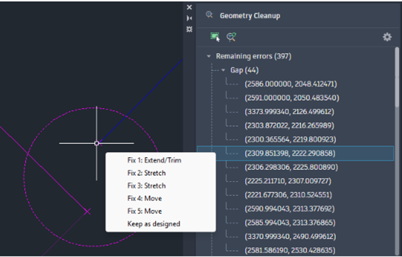Click the Geometry Cleanup title text
Viewport: 402px width, 257px height.
[x=250, y=15]
